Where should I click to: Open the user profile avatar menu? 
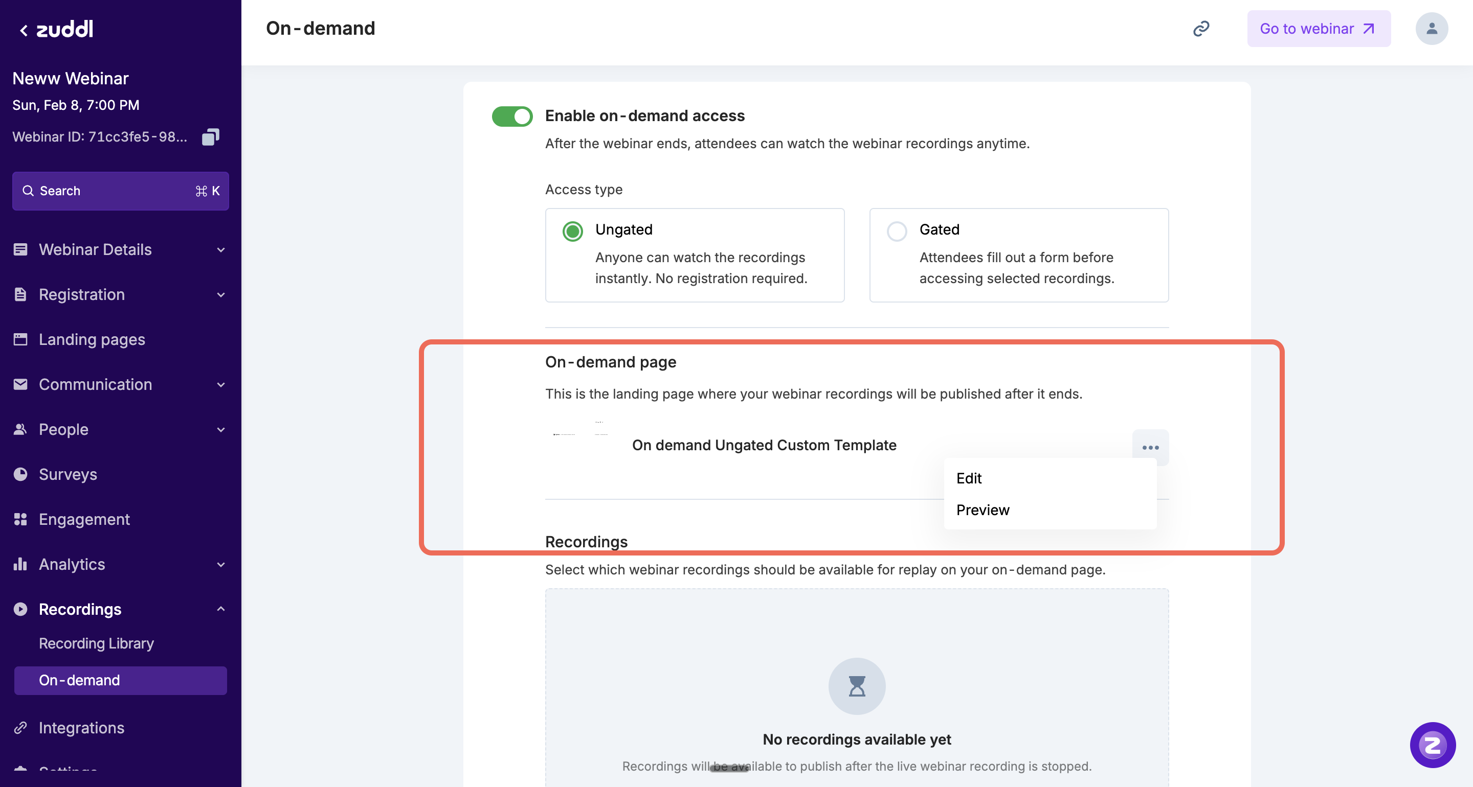tap(1431, 29)
